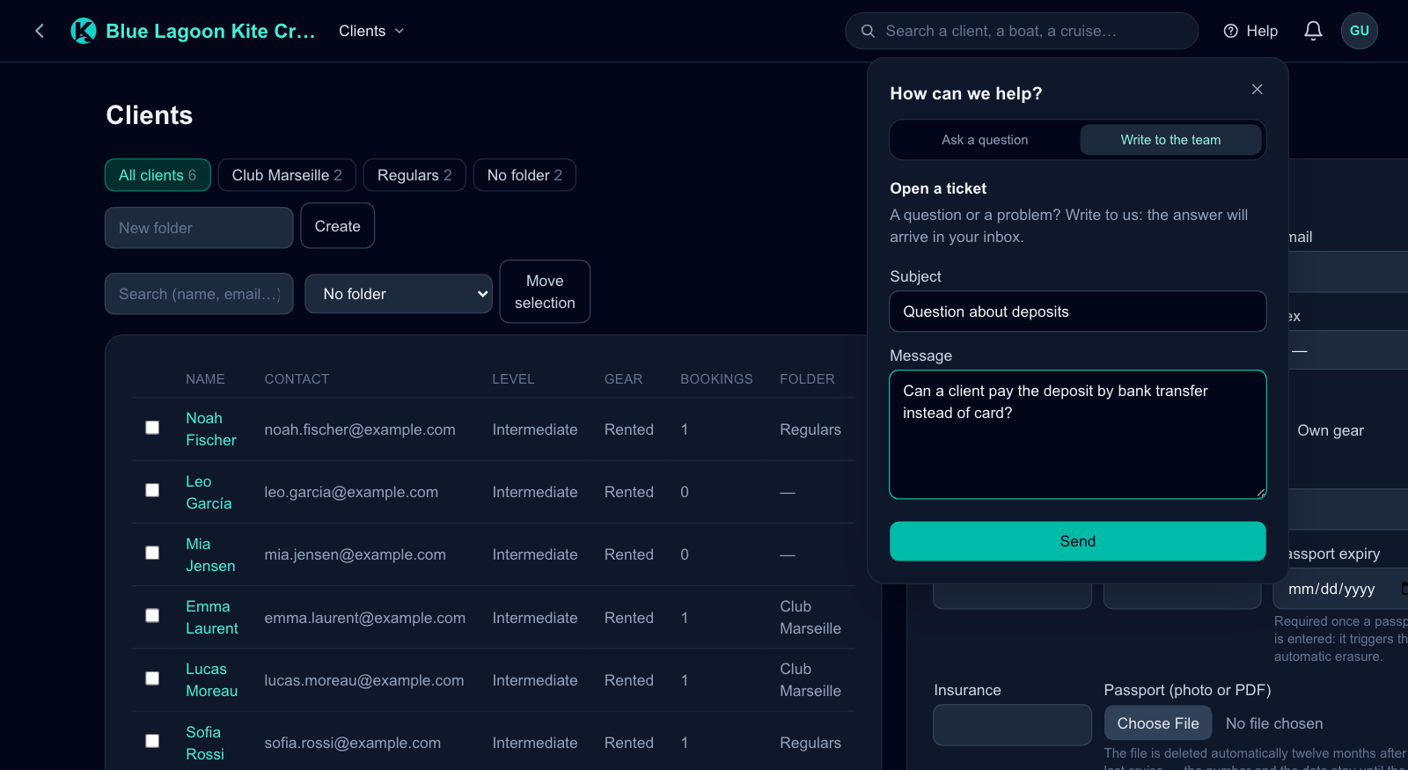Select the Lucas Moreau checkbox
1408x770 pixels.
pos(152,678)
